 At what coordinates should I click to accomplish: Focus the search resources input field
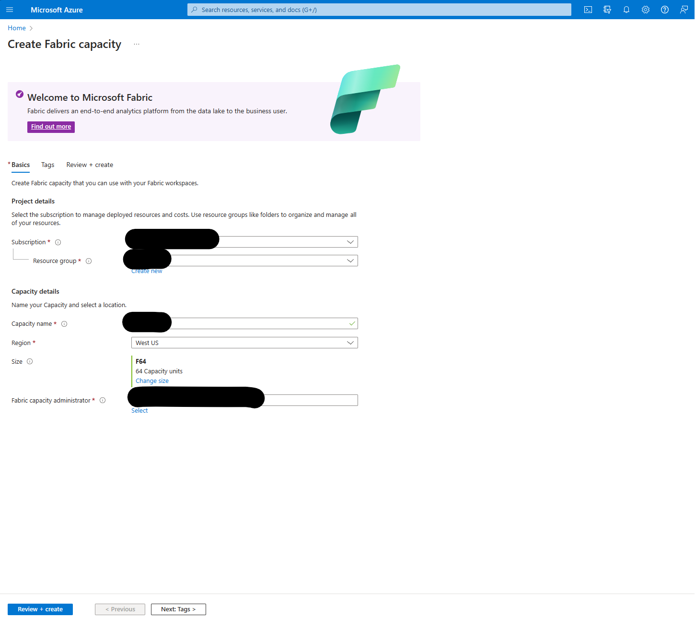(x=379, y=10)
